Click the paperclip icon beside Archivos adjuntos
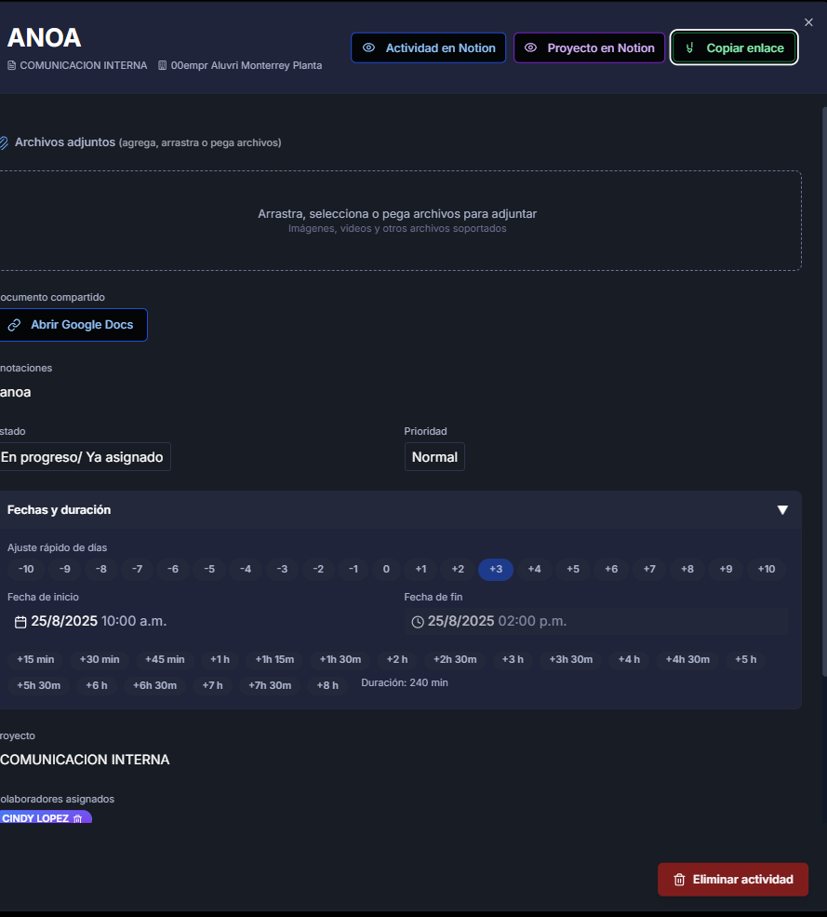Screen dimensions: 827x917 [x=4, y=142]
